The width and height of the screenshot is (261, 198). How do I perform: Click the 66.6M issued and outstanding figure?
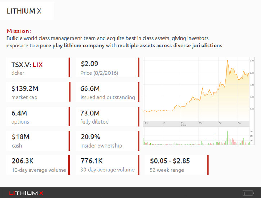[90, 88]
